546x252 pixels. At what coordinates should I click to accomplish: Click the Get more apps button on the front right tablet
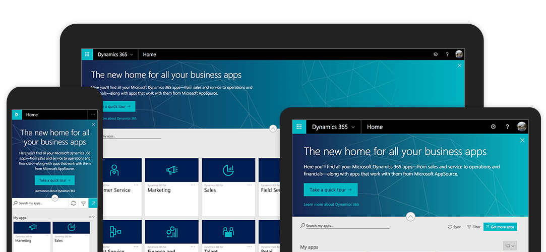(x=500, y=227)
